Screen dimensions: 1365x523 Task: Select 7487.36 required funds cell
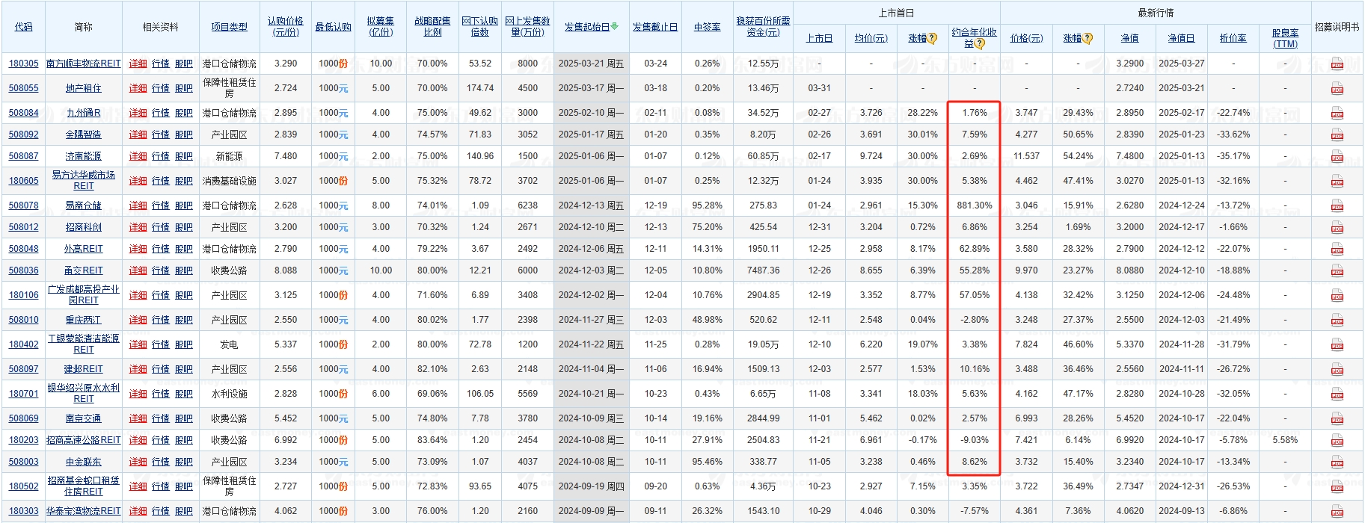point(763,270)
